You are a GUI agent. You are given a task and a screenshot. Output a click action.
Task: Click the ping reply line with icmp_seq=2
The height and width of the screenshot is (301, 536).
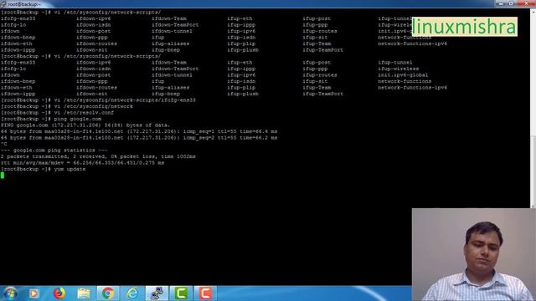point(139,137)
